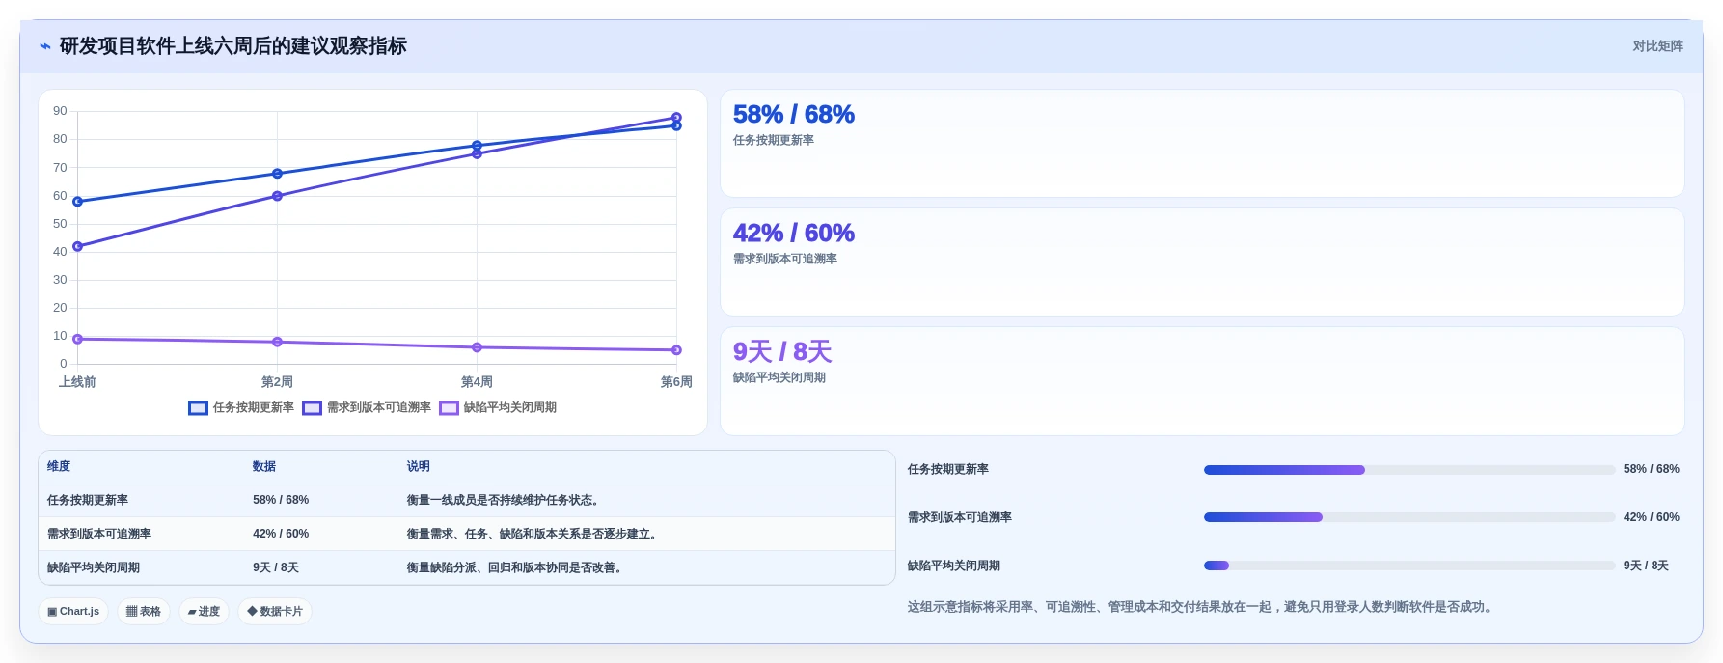Click the 58% / 68% metric card

(x=1202, y=144)
